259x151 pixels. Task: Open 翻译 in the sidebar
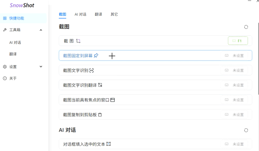point(13,54)
